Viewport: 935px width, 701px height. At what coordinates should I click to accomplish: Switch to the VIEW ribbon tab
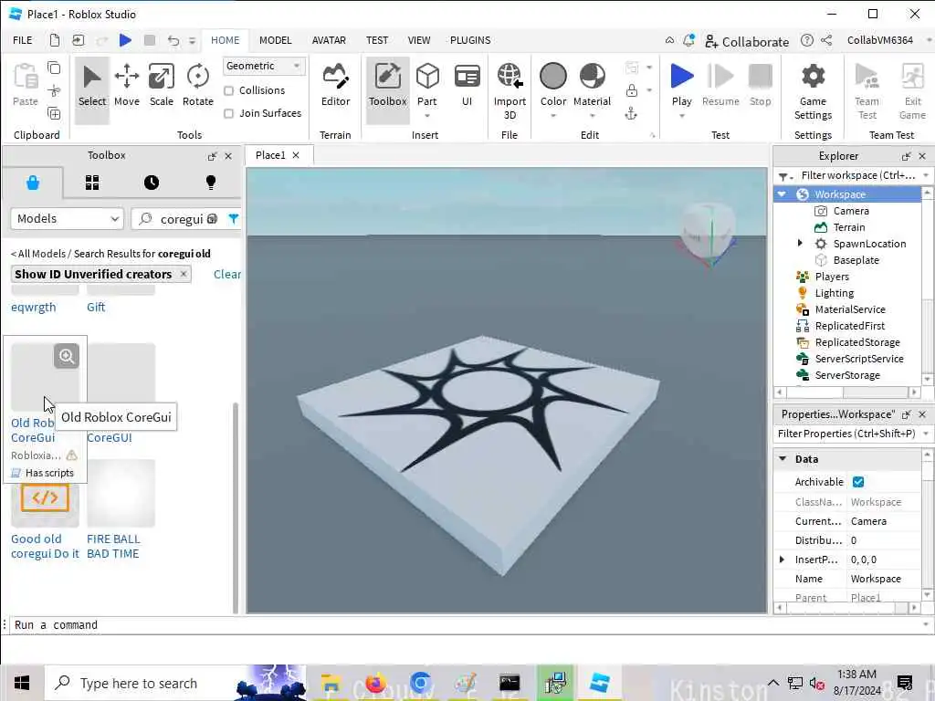click(418, 40)
